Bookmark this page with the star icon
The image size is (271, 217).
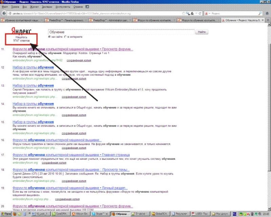[184, 13]
